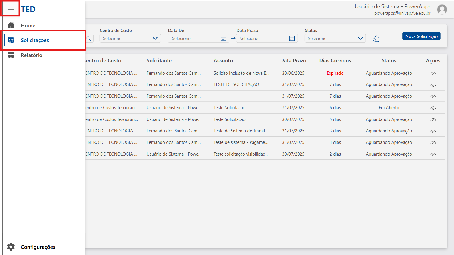Select Solicitações in the sidebar

[x=35, y=40]
